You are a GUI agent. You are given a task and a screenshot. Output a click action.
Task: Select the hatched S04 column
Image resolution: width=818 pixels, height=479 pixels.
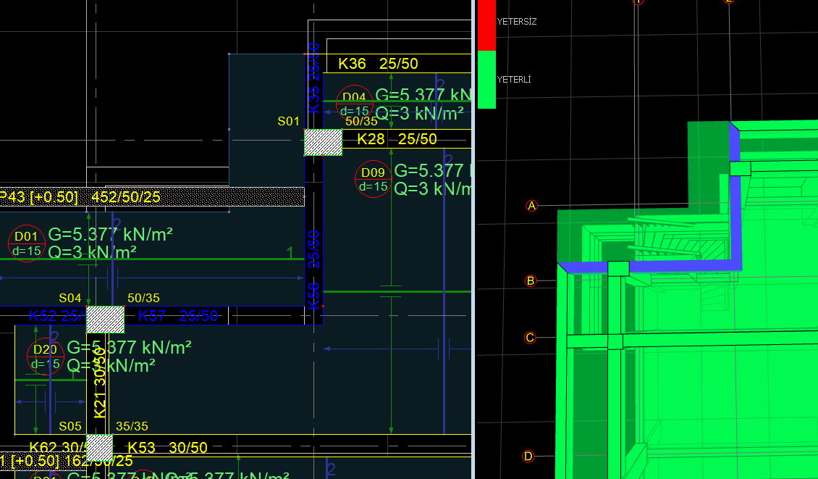[x=105, y=319]
